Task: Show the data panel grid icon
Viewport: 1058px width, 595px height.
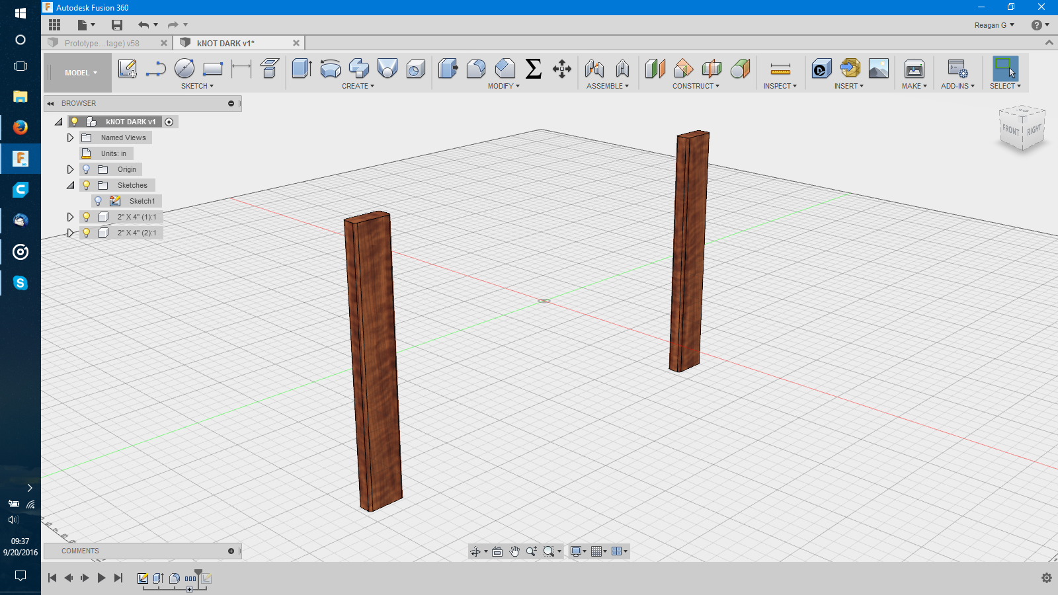Action: [55, 25]
